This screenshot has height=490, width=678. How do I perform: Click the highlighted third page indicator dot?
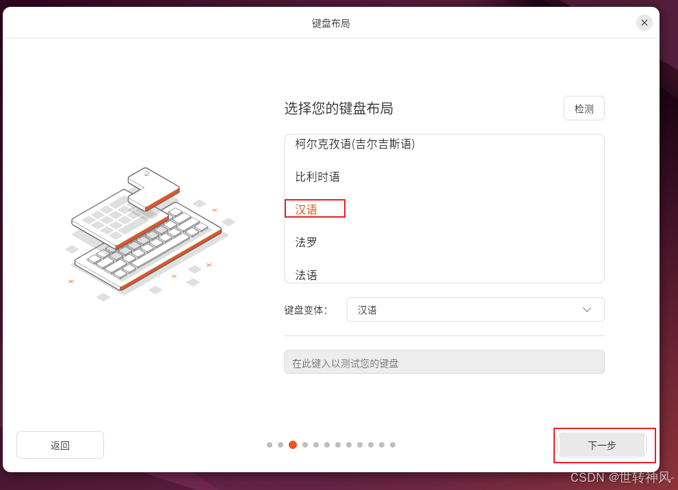coord(292,445)
